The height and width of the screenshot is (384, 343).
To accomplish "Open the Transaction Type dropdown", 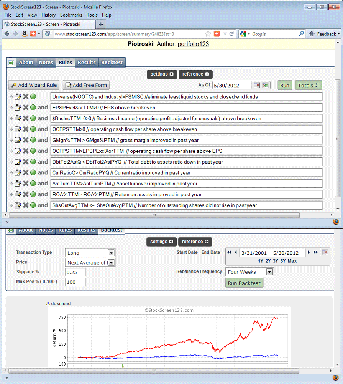I will 111,253.
